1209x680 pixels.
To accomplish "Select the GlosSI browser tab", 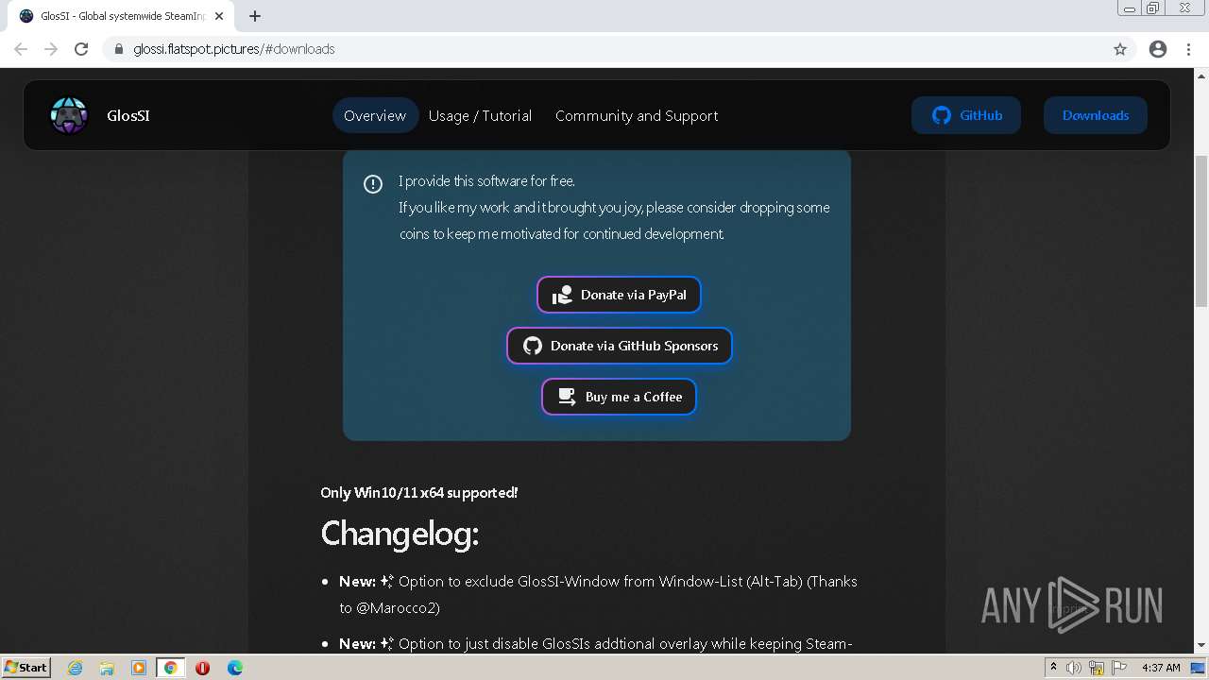I will pyautogui.click(x=121, y=16).
